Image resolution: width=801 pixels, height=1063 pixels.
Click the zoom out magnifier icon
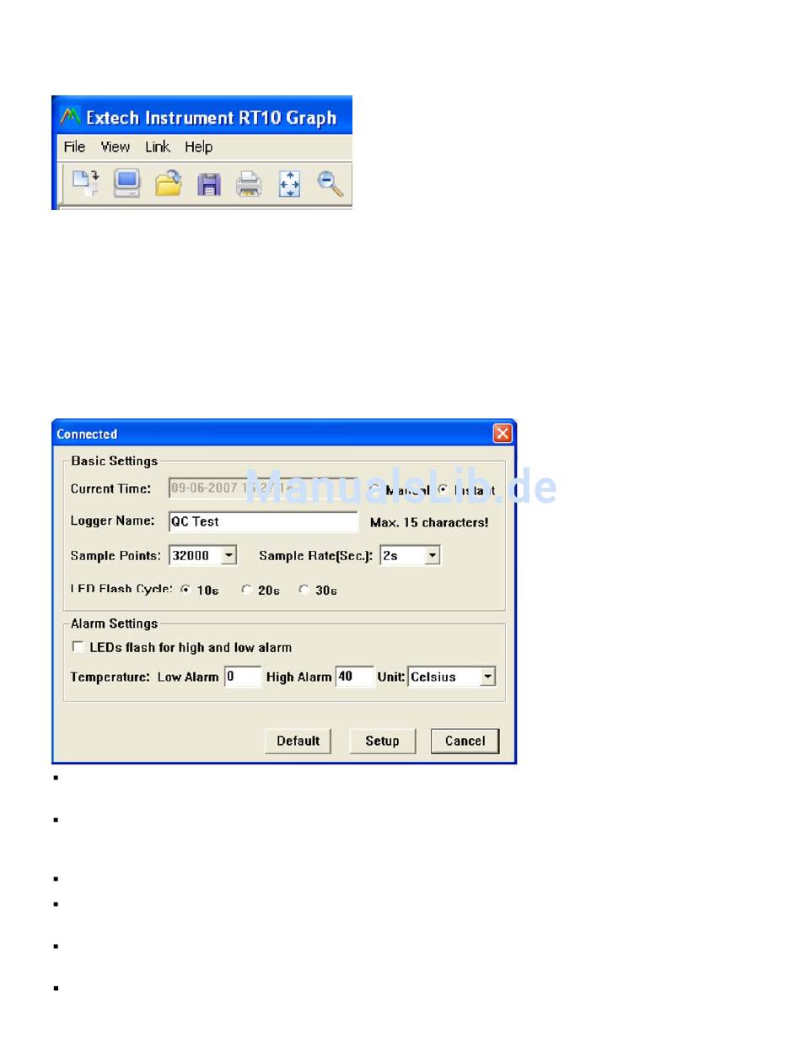pos(331,183)
